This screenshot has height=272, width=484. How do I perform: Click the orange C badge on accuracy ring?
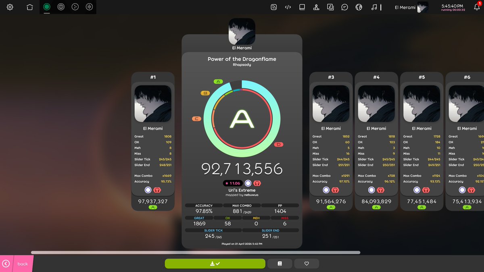click(196, 119)
